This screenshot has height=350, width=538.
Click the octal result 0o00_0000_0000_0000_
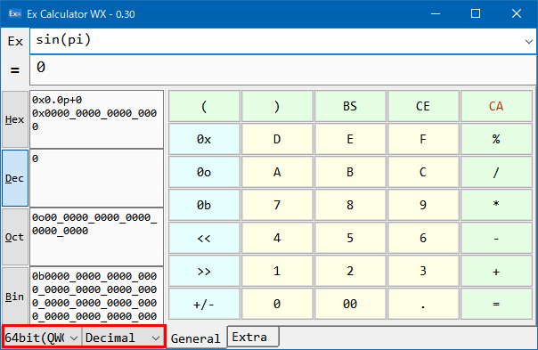click(94, 217)
